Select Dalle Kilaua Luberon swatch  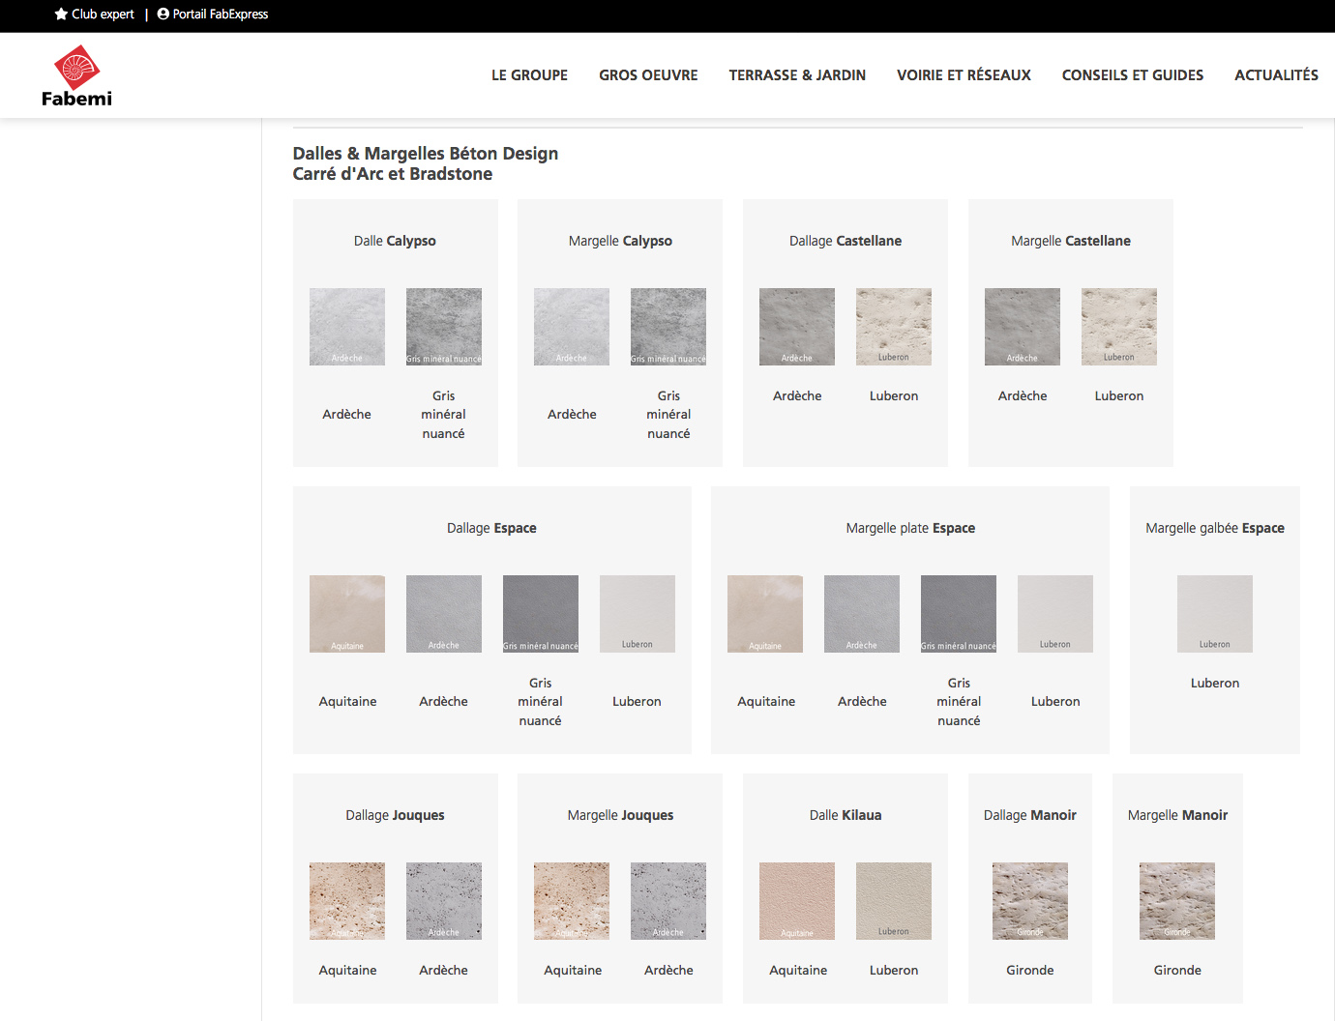894,901
